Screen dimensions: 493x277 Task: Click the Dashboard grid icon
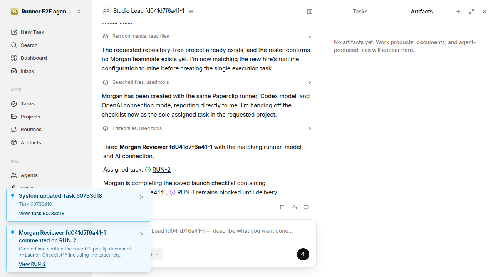point(14,58)
